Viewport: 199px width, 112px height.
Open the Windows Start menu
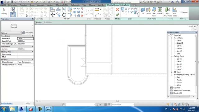(x=4, y=109)
